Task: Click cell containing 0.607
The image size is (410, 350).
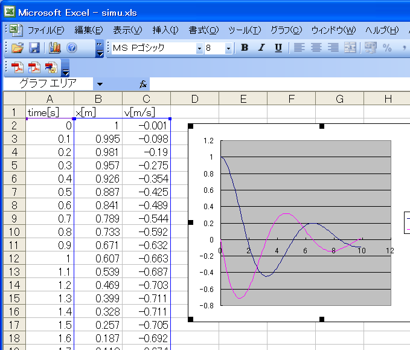Action: [98, 259]
